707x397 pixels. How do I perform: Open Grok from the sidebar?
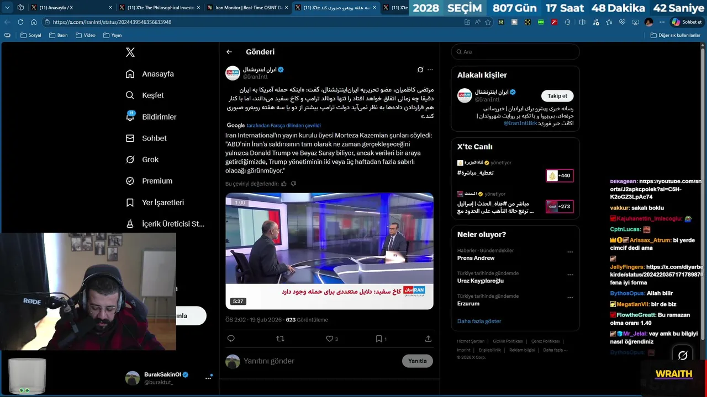coord(142,159)
